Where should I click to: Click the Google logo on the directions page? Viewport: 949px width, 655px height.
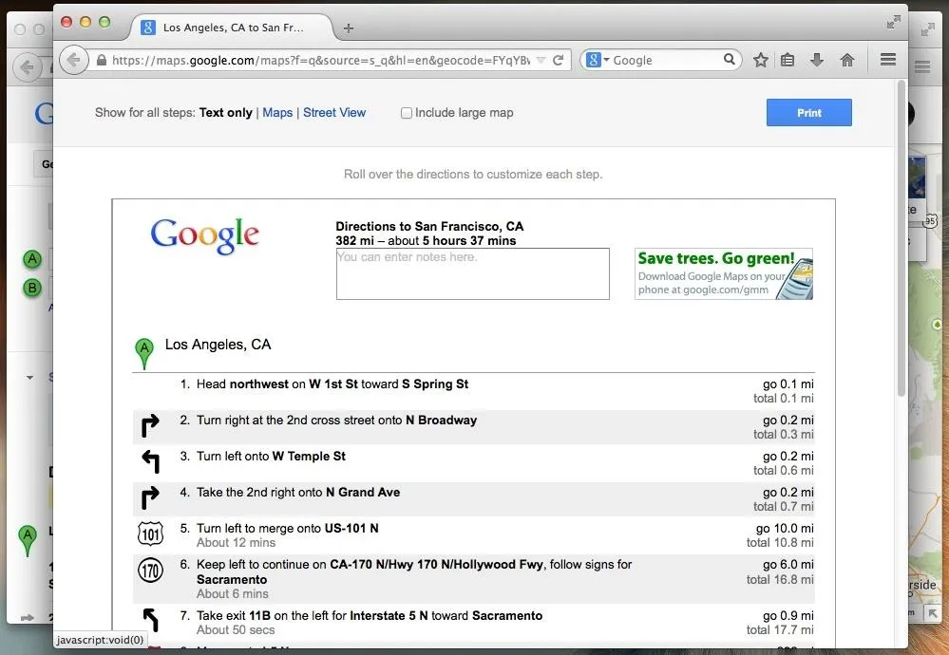tap(204, 235)
